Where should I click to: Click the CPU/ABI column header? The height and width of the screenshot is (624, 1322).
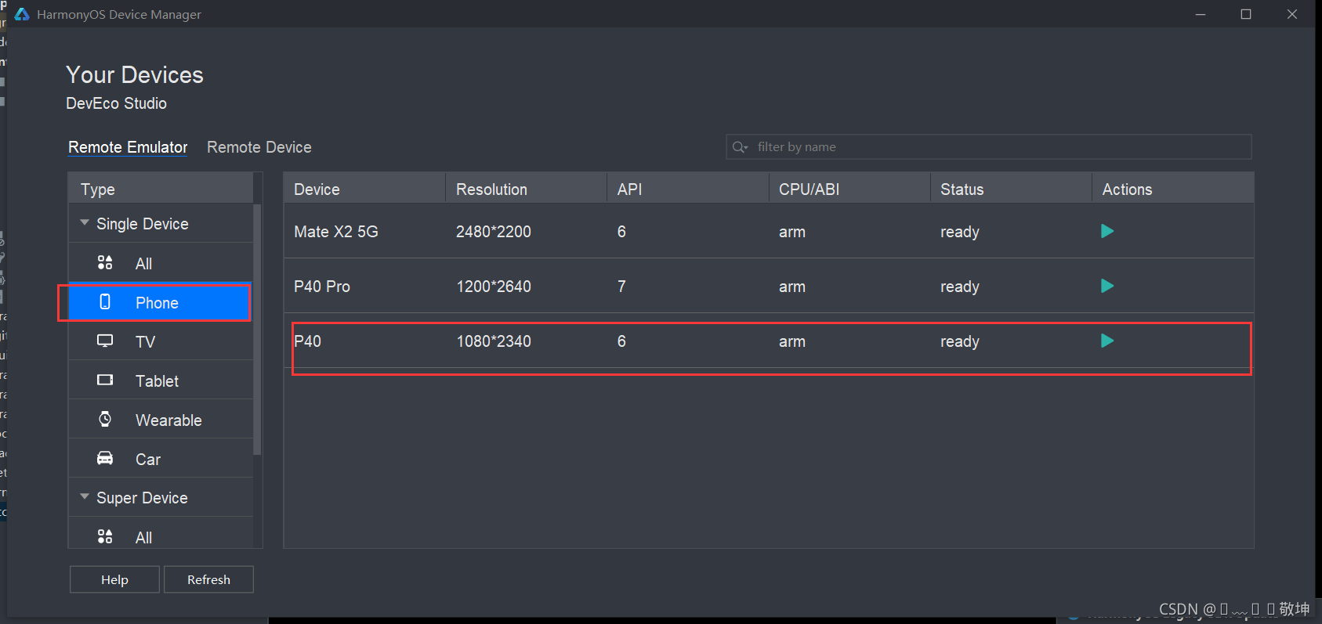tap(849, 189)
